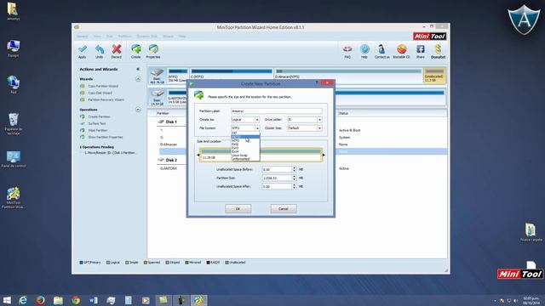Open the Wizard menu
This screenshot has width=545, height=306.
(x=169, y=36)
